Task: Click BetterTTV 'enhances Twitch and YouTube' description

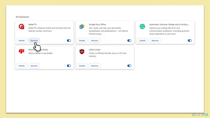Action: point(49,29)
